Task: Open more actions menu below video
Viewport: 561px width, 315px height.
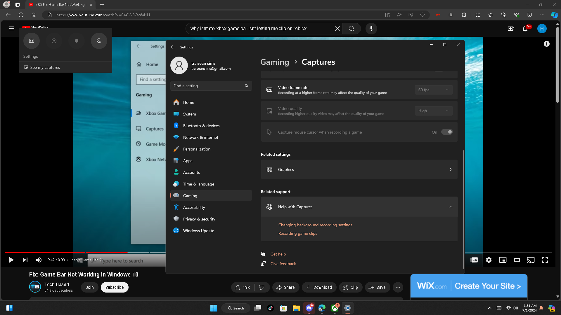Action: 398,287
